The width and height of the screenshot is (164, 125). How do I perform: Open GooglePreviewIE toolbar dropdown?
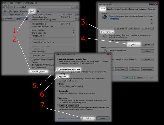pyautogui.click(x=23, y=14)
